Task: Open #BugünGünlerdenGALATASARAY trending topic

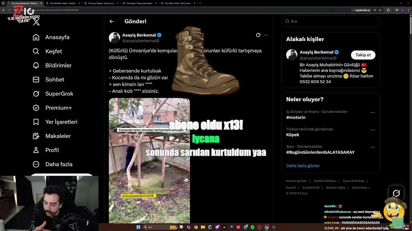Action: pos(320,152)
